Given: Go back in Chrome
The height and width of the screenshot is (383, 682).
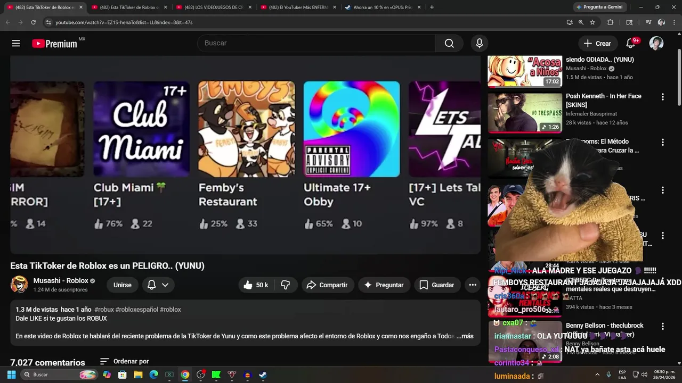Looking at the screenshot, I should tap(7, 22).
